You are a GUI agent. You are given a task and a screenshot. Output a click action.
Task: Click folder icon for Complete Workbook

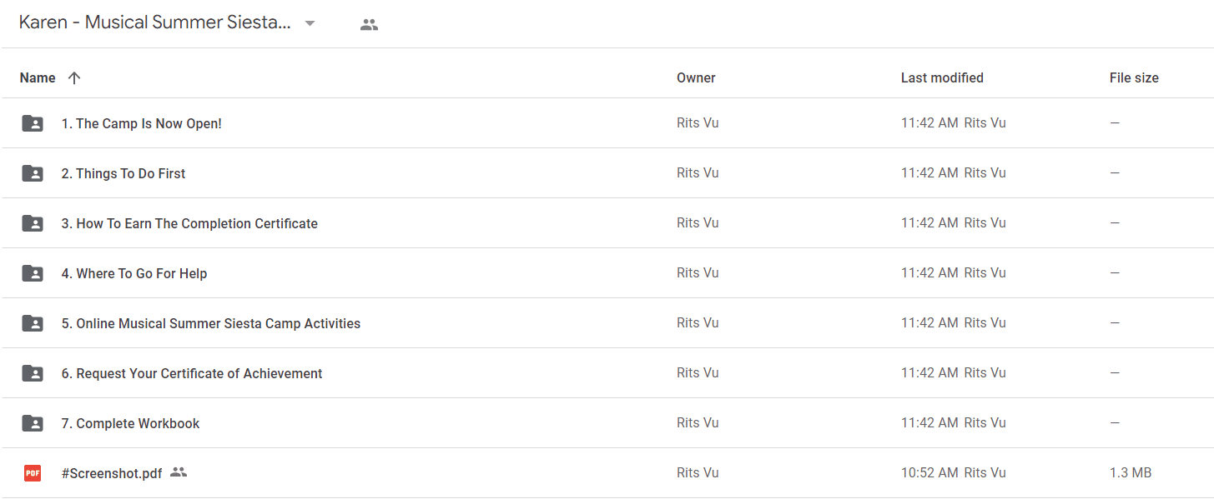click(33, 423)
